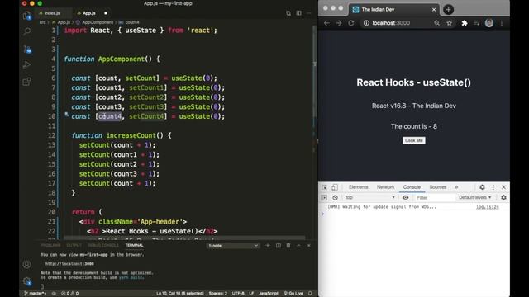This screenshot has height=297, width=529.
Task: Open the Explorer view in VS Code activity bar
Action: pyautogui.click(x=27, y=16)
